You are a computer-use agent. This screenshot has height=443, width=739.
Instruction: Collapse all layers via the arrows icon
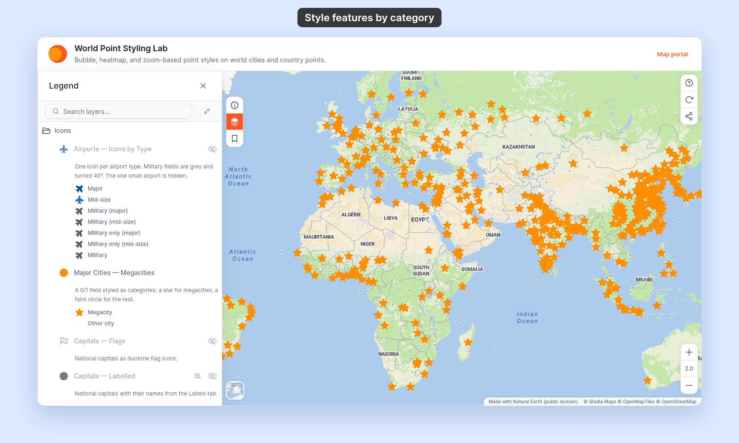coord(207,111)
